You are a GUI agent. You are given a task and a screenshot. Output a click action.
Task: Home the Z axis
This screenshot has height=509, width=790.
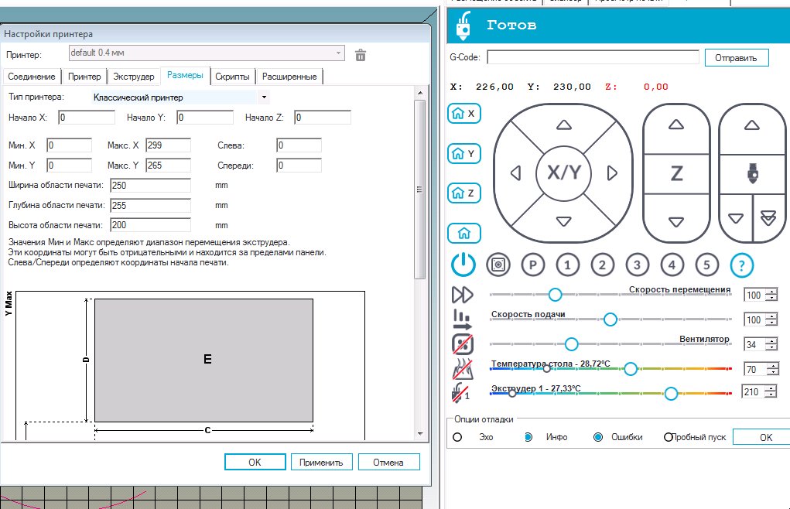coord(464,193)
